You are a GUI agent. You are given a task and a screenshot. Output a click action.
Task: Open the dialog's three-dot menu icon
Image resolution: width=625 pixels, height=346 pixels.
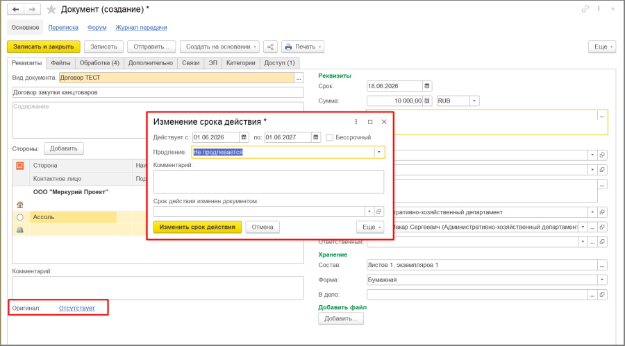[356, 122]
